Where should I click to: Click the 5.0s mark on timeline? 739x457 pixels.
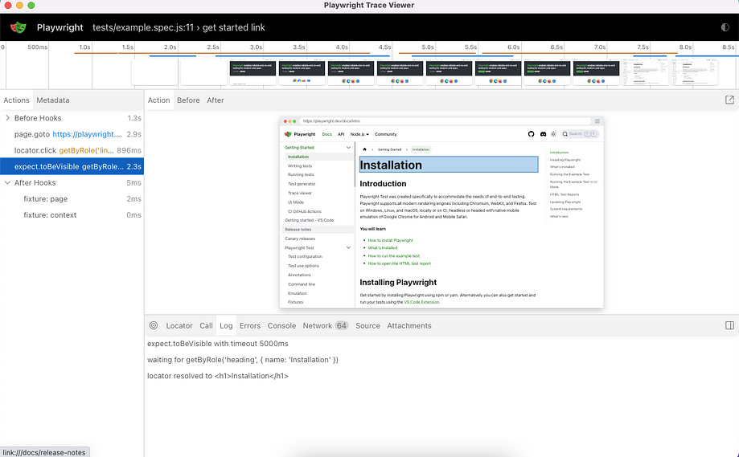pyautogui.click(x=428, y=47)
